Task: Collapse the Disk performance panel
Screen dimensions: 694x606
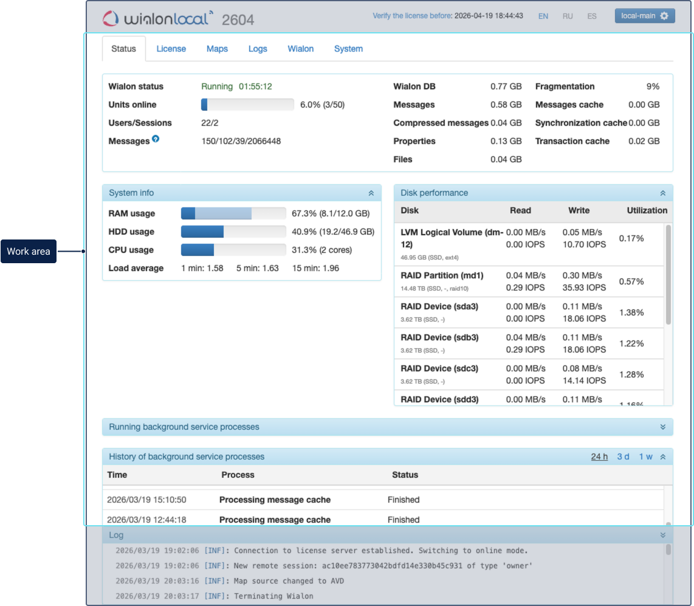Action: (662, 193)
